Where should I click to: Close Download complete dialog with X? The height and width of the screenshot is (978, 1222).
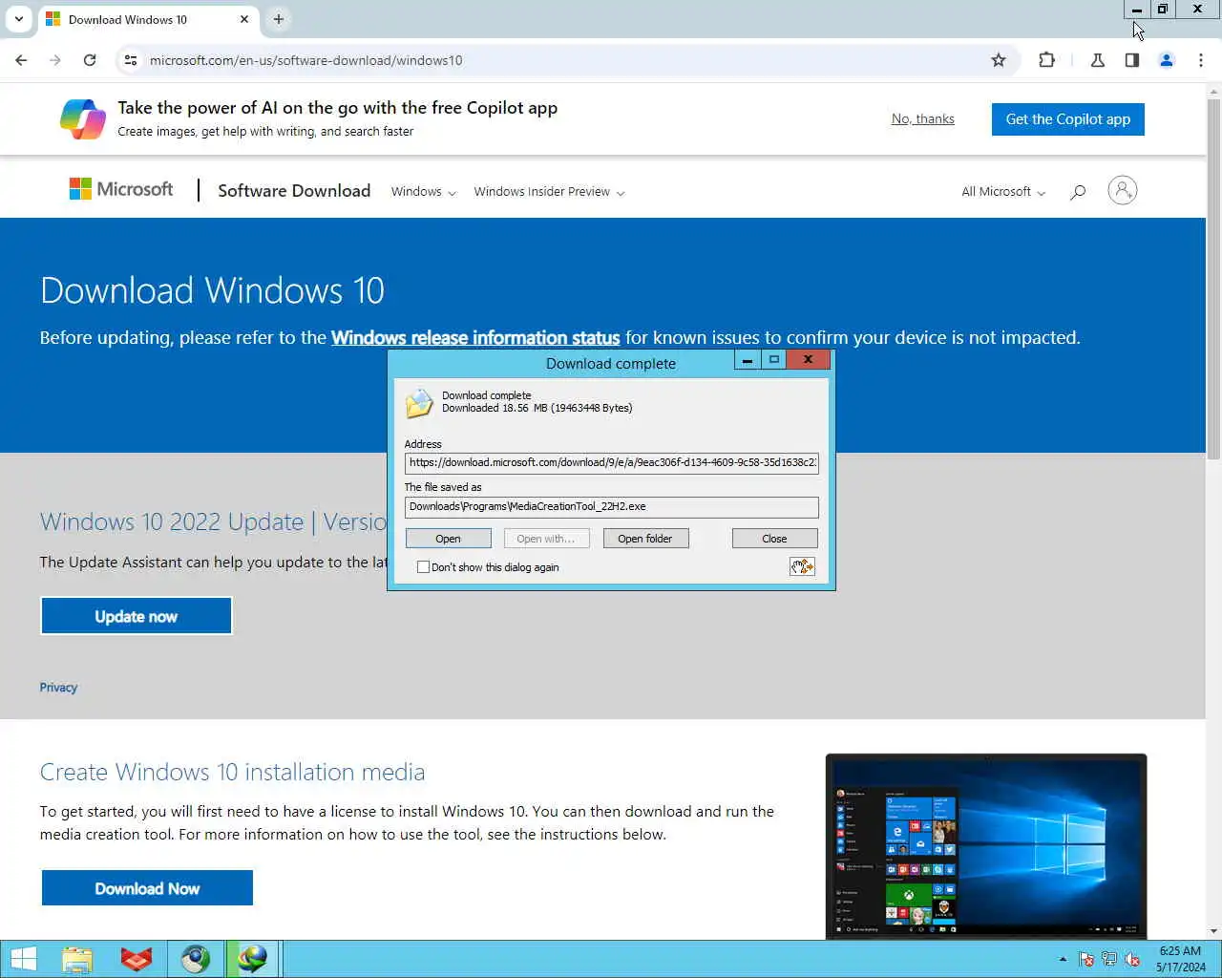point(808,360)
